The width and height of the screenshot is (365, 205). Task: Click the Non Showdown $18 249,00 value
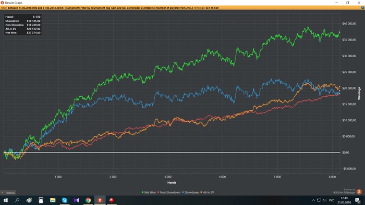pyautogui.click(x=33, y=25)
